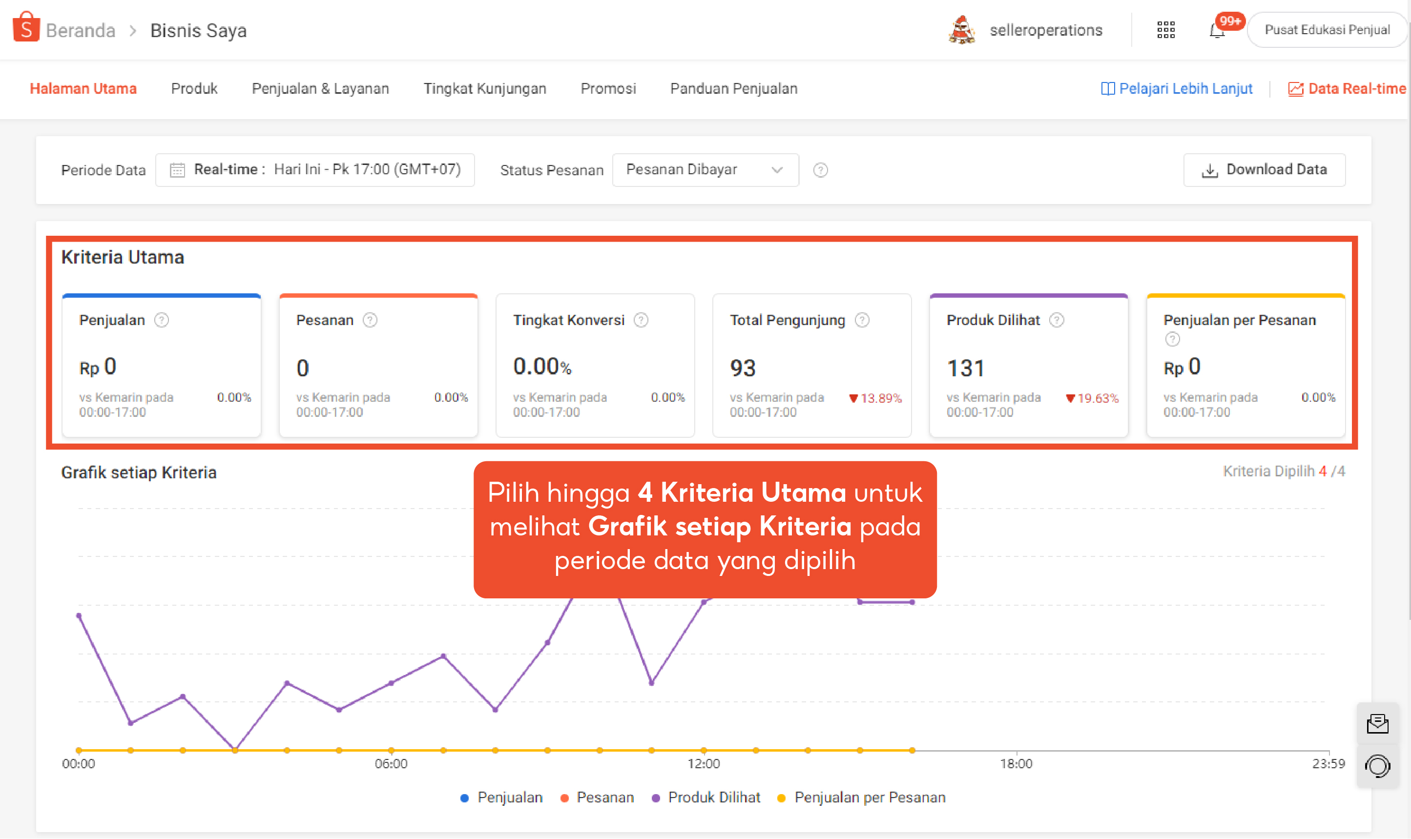Open Tingkat Kunjungan tab

point(485,89)
